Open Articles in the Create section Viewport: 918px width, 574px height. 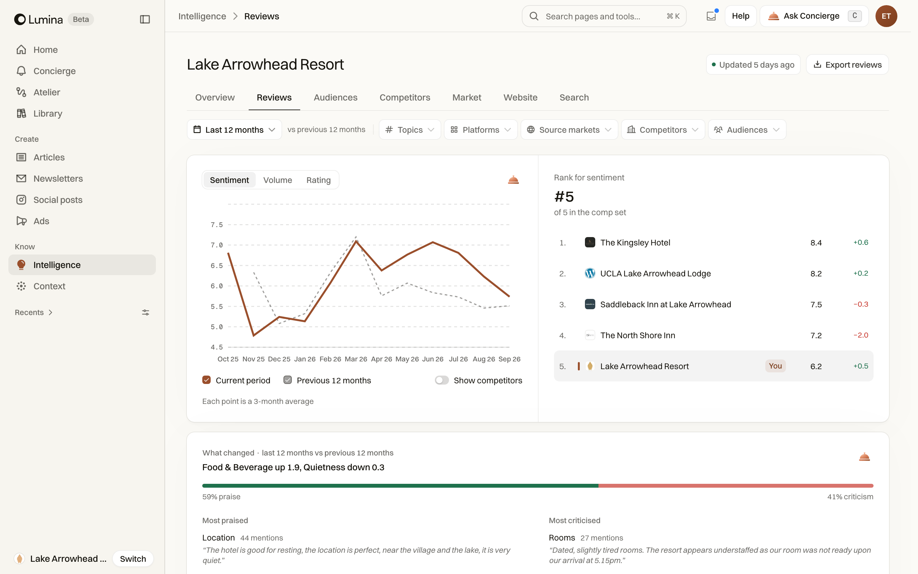tap(82, 157)
